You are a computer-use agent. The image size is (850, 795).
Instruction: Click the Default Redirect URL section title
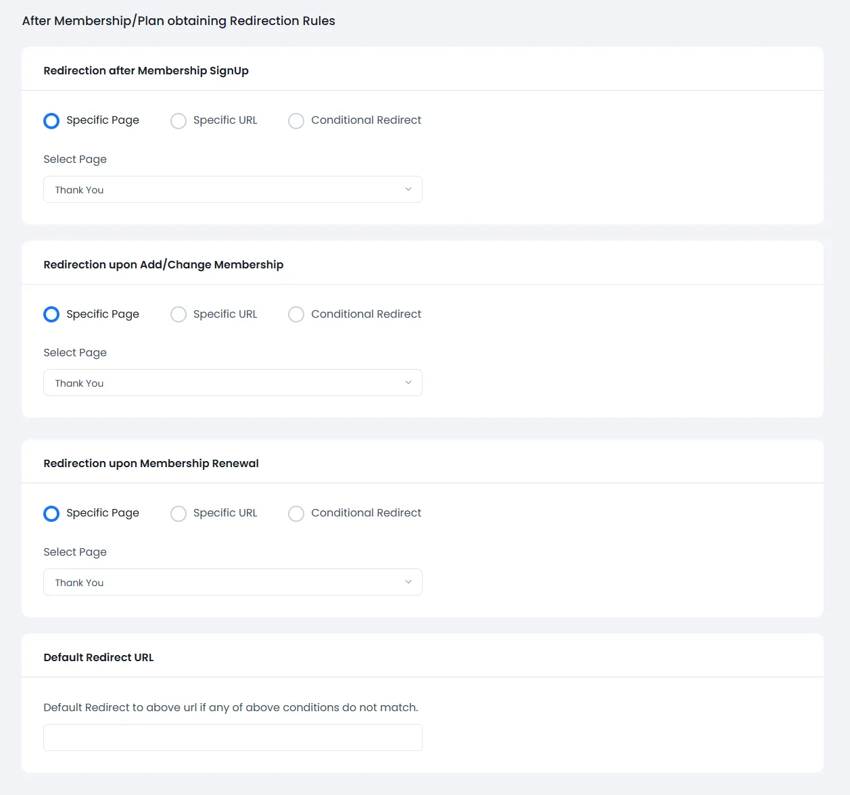[98, 656]
